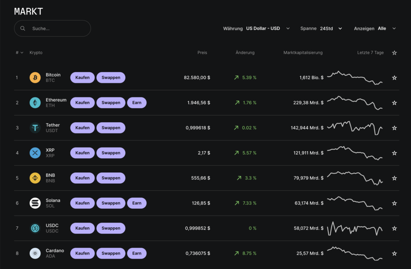Favorite Cardano with its star

pos(394,253)
